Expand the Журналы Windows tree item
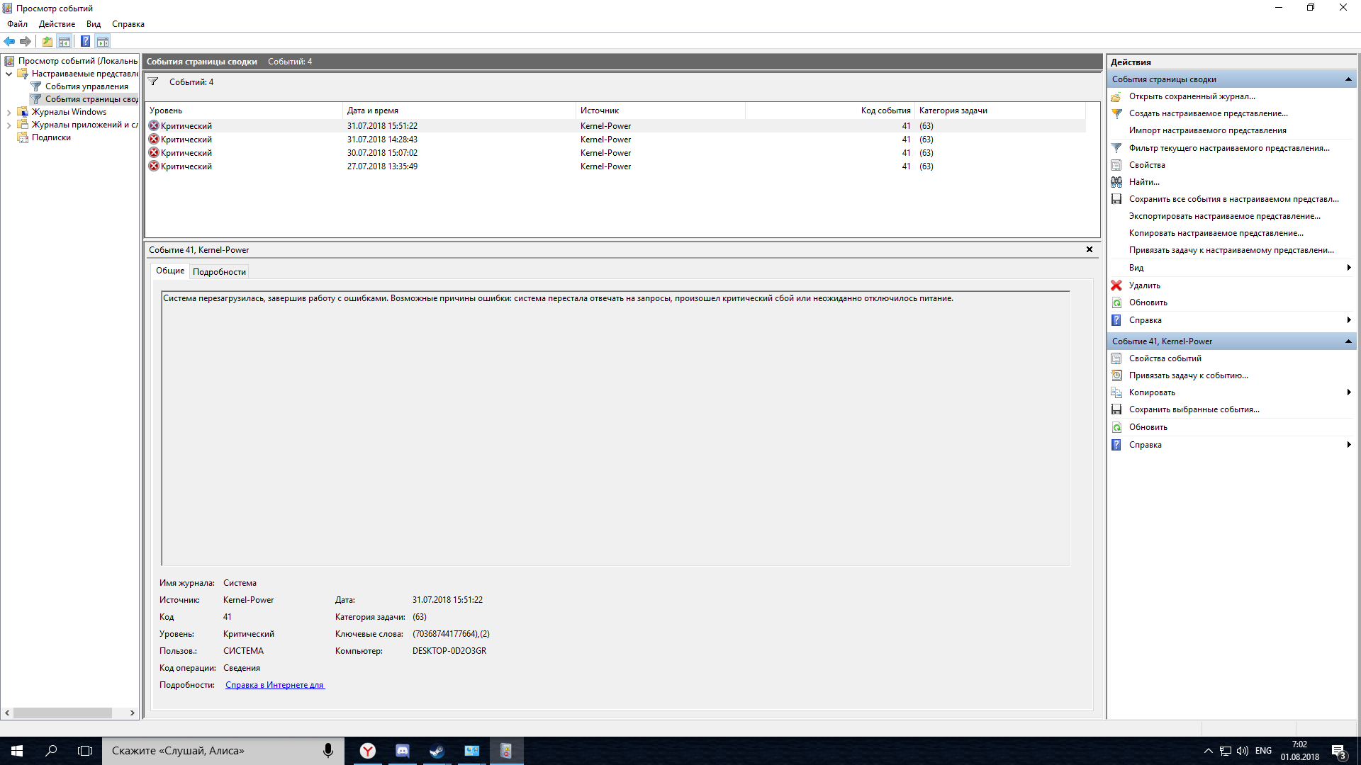This screenshot has width=1361, height=765. [8, 112]
